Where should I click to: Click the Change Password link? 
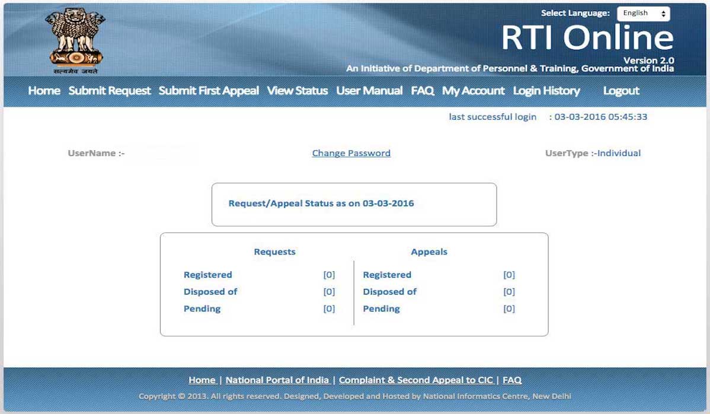click(x=351, y=153)
